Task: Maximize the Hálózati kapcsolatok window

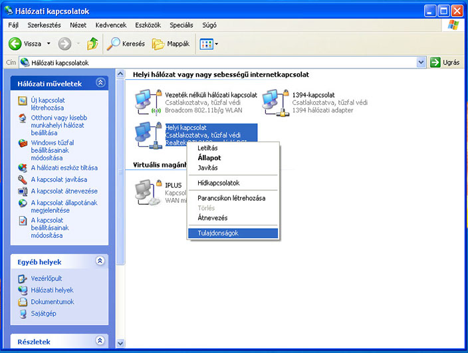Action: [x=443, y=11]
